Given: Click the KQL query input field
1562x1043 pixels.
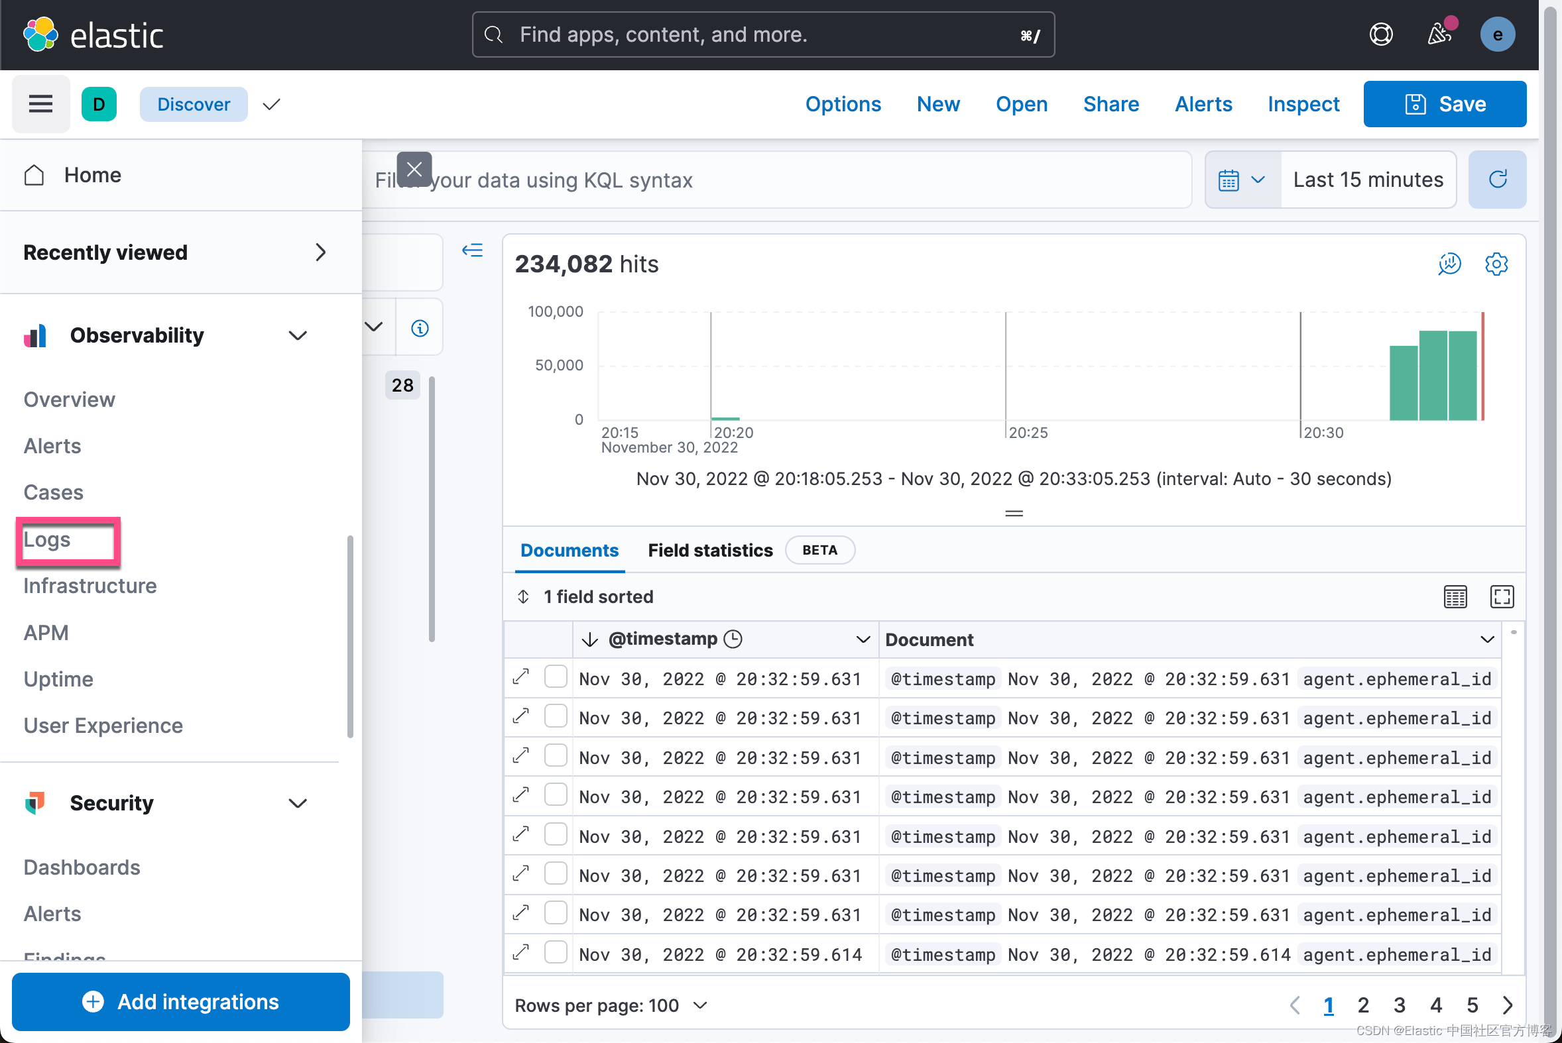Looking at the screenshot, I should (x=799, y=180).
